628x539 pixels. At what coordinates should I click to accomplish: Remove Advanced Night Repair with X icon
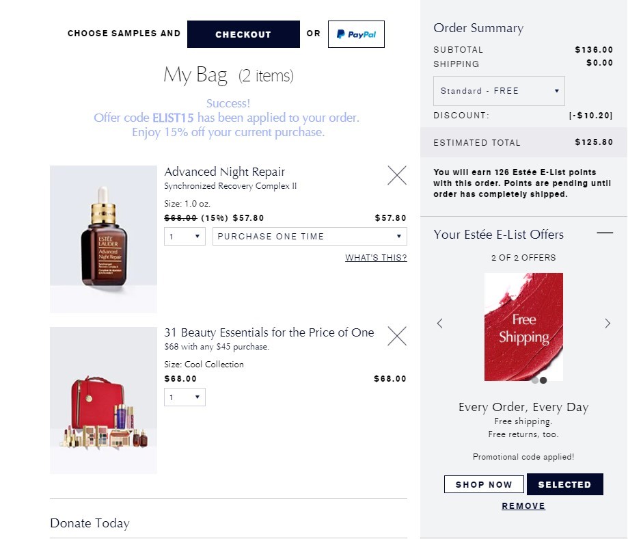coord(397,175)
